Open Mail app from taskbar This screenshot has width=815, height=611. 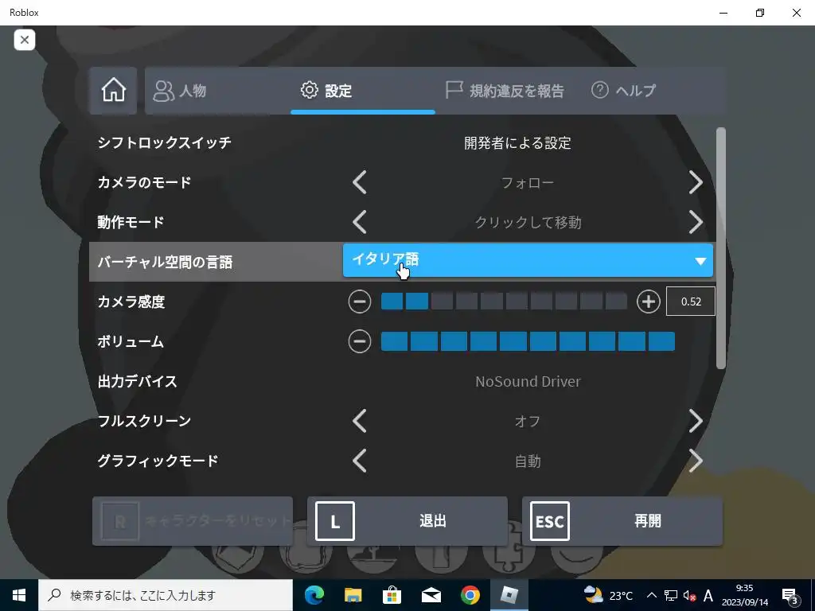431,595
